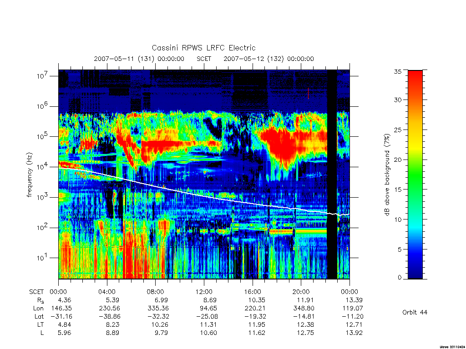The width and height of the screenshot is (466, 349).
Task: Select the red top of the colorbar
Action: coord(415,80)
